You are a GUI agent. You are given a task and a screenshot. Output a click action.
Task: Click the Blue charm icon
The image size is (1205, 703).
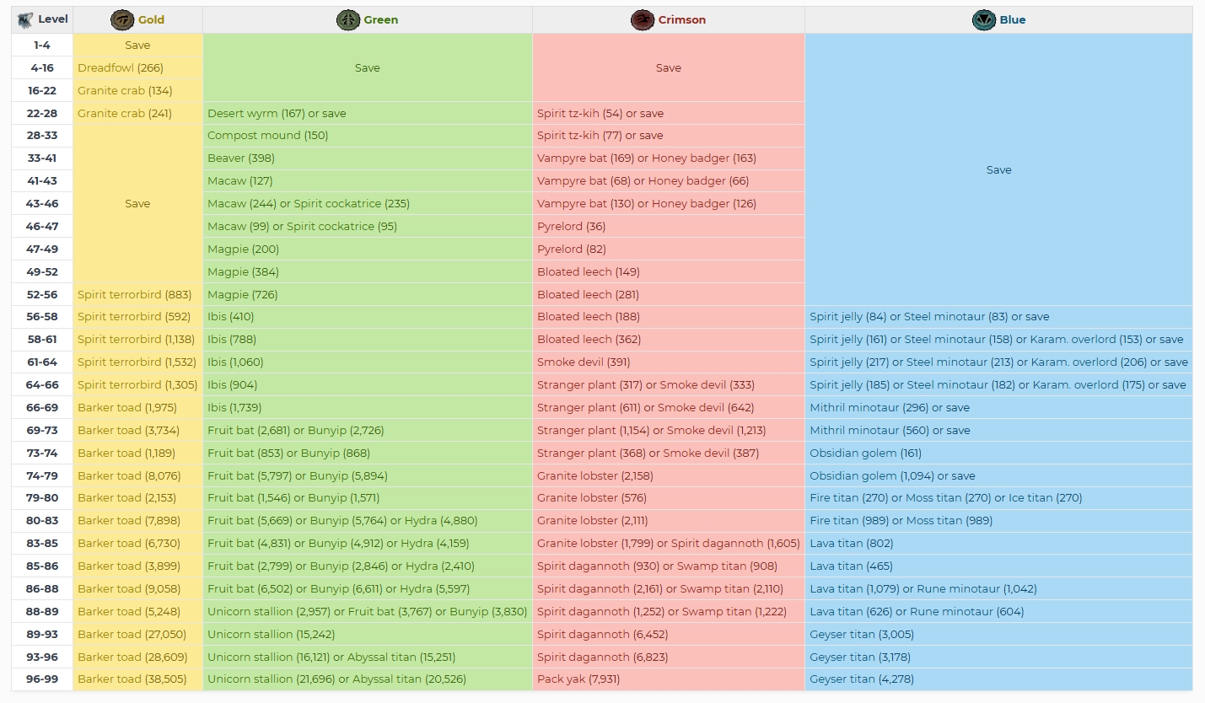coord(983,19)
